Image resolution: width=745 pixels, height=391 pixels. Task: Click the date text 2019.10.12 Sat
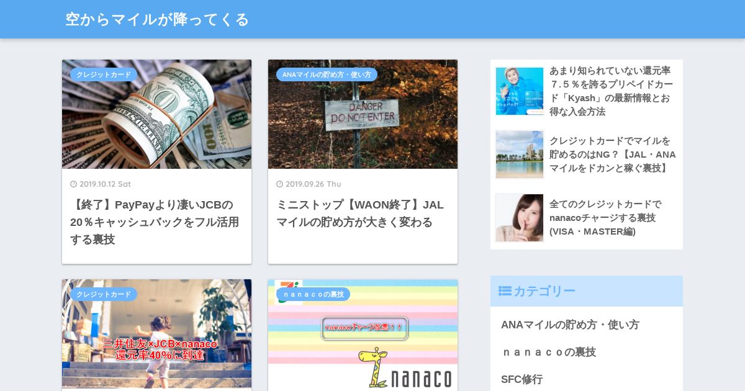[x=105, y=184]
